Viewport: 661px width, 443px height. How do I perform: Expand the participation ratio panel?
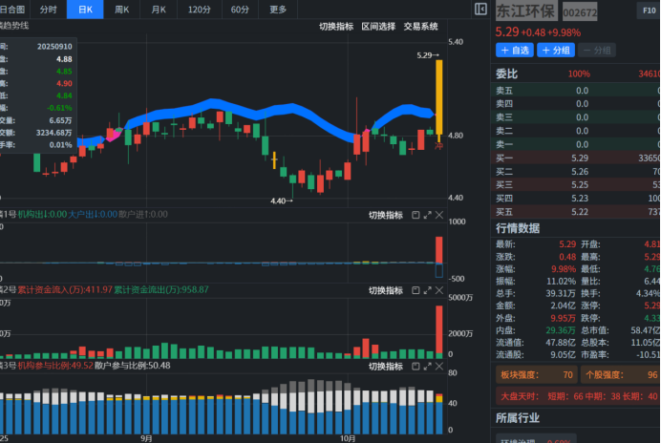point(427,365)
